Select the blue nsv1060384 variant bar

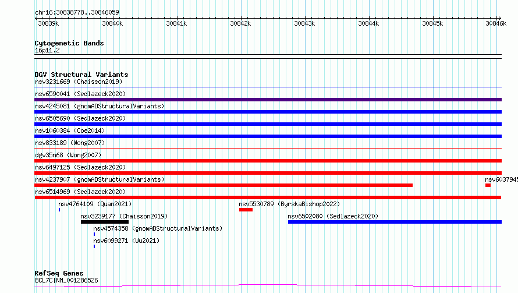tap(268, 136)
